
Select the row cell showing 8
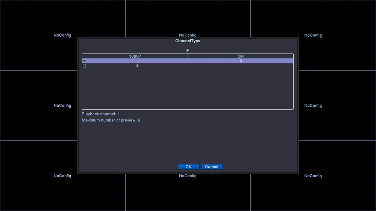137,66
